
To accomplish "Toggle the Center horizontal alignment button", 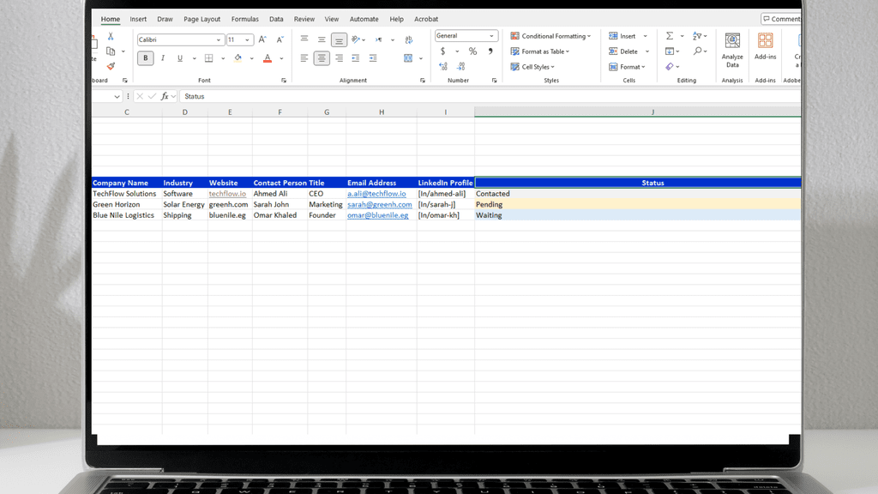I will coord(322,58).
